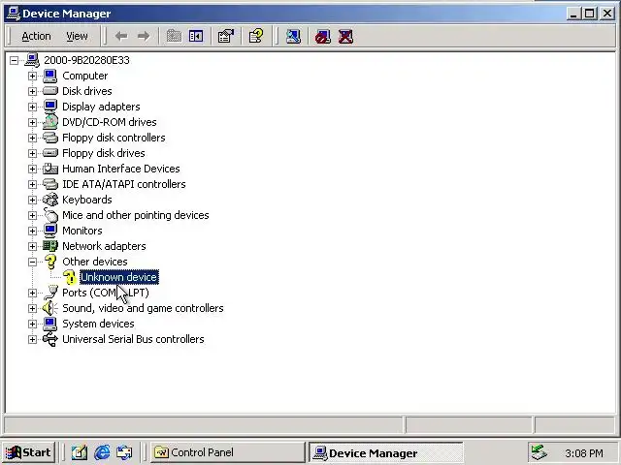
Task: Open the Properties toolbar icon
Action: click(x=226, y=37)
